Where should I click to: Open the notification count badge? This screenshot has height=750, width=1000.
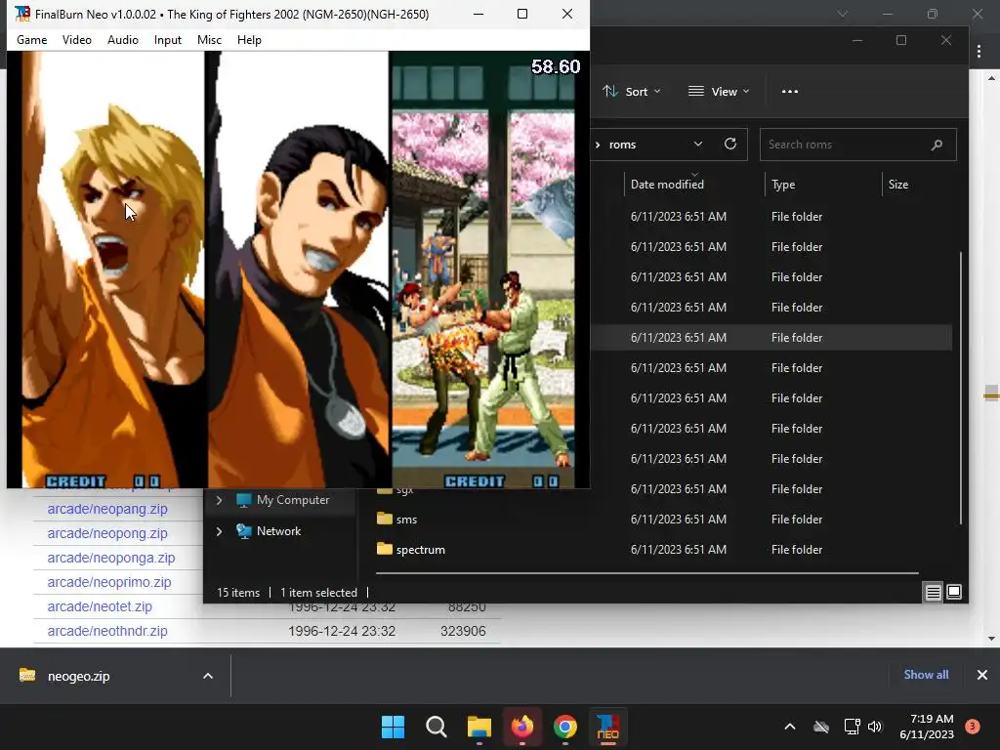pos(972,727)
